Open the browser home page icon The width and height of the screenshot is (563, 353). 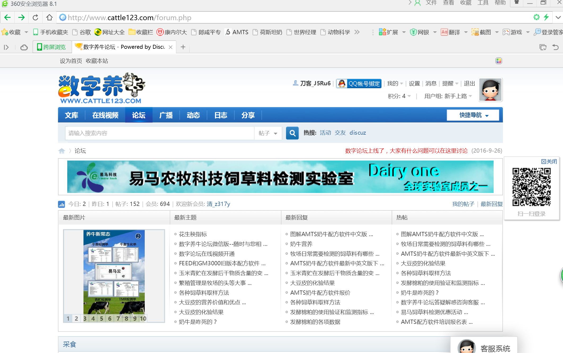(49, 18)
